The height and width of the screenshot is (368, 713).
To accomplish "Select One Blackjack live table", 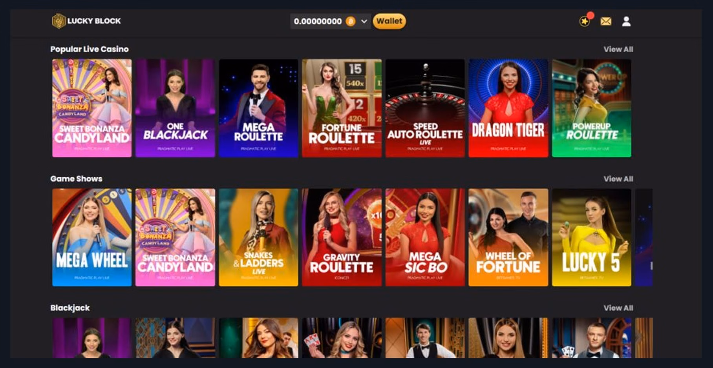I will [x=175, y=108].
